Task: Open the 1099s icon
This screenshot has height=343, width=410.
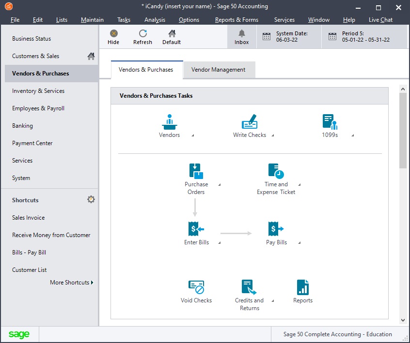Action: point(330,121)
